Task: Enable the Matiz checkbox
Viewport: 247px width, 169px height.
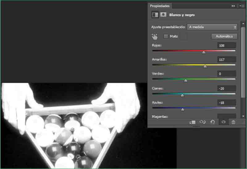Action: [166, 36]
